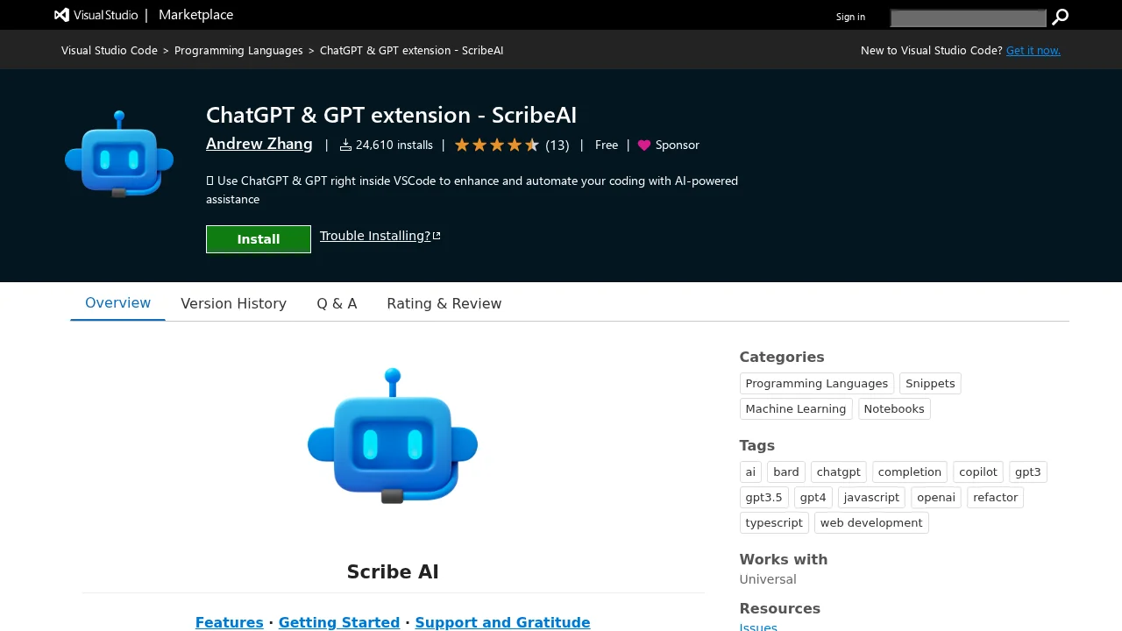Click the search magnifier icon
Viewport: 1122px width, 631px height.
[1060, 18]
